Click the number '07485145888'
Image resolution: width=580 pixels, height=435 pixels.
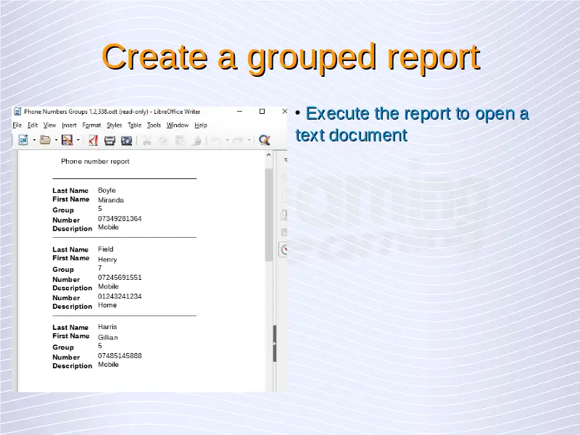(120, 355)
